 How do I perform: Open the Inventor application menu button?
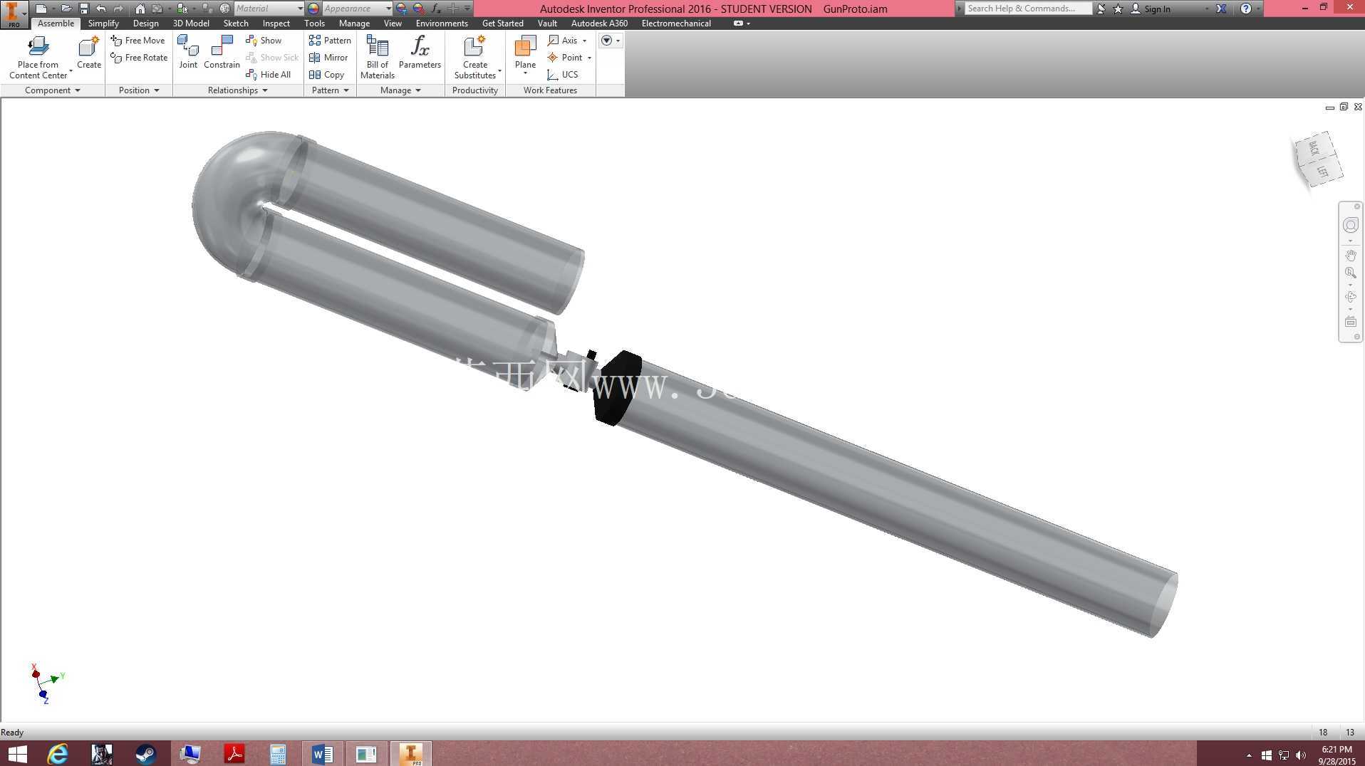click(14, 14)
